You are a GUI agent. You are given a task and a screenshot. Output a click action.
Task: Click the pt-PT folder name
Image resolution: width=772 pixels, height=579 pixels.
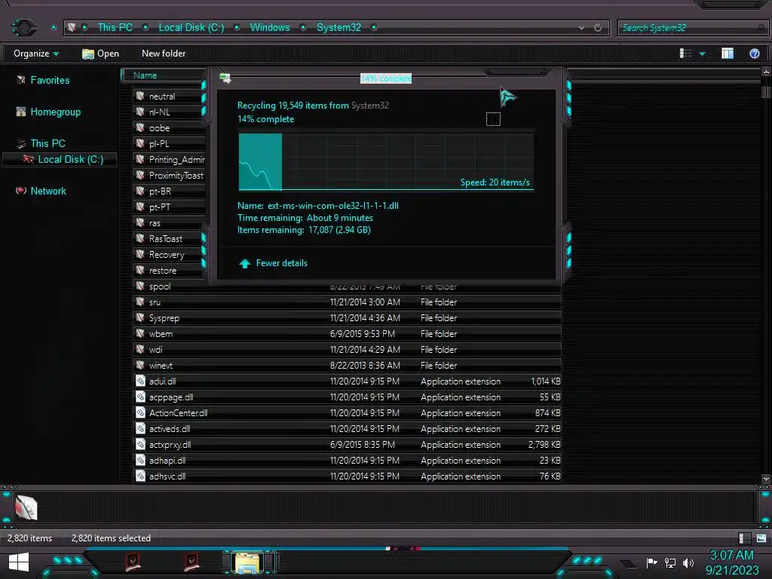(x=160, y=207)
